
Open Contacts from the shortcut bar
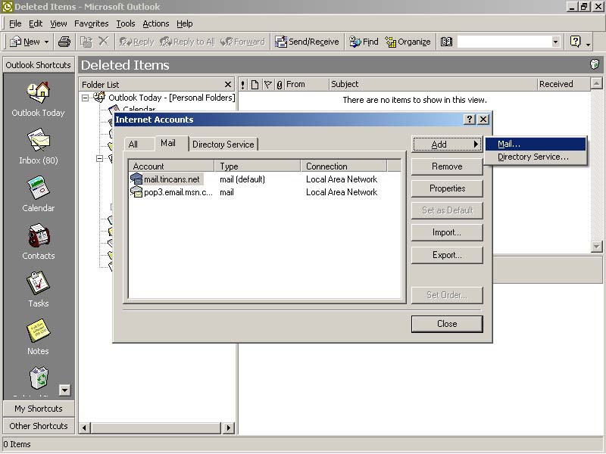click(38, 236)
